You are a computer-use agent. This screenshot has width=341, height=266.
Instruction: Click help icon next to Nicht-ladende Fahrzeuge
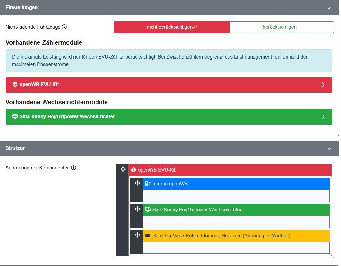tap(64, 27)
